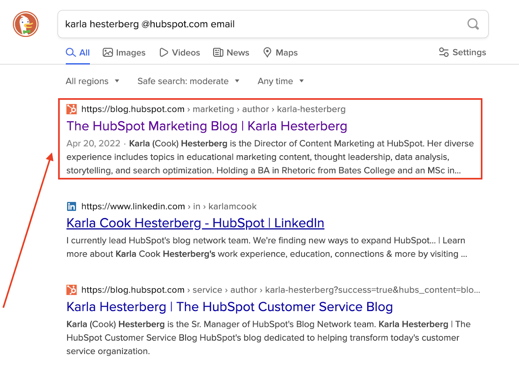
Task: Click the search magnifier icon
Action: point(473,24)
